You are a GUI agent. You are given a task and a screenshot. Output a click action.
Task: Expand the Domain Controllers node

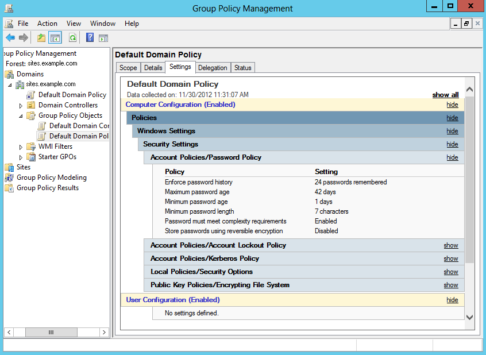(21, 106)
